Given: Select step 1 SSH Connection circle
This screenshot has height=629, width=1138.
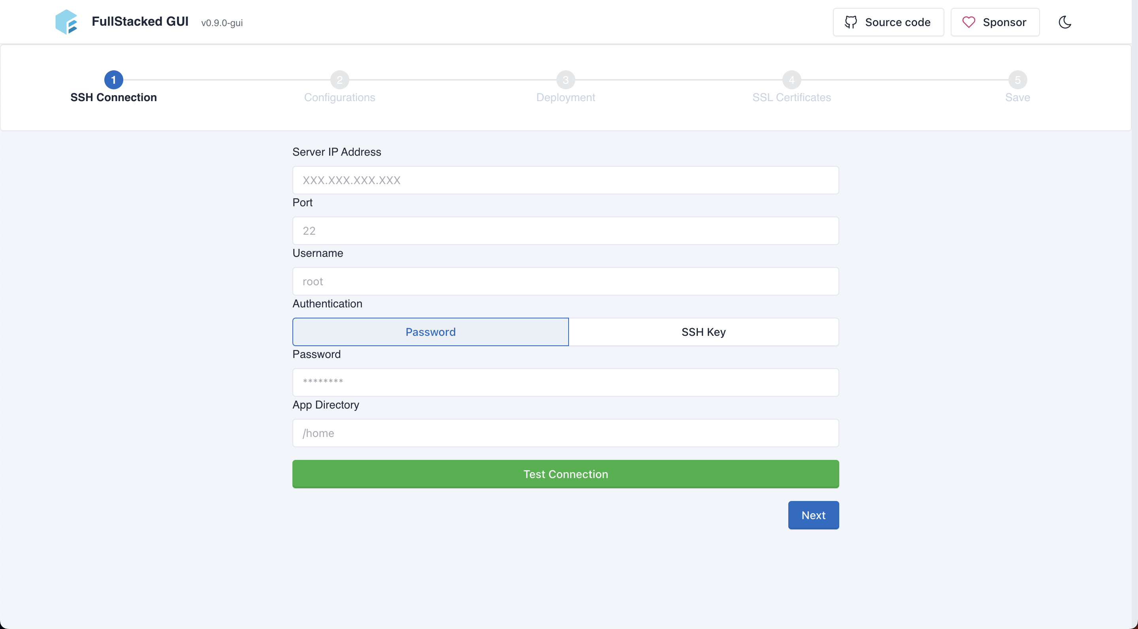Looking at the screenshot, I should [113, 79].
